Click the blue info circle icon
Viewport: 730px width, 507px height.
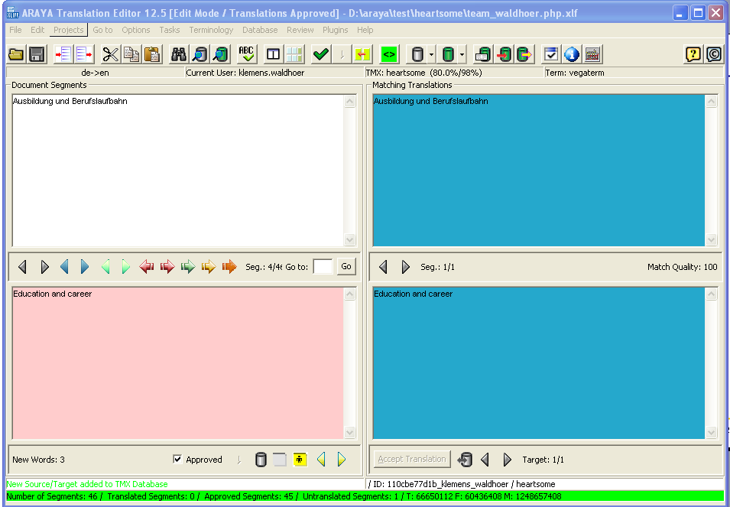pos(571,54)
